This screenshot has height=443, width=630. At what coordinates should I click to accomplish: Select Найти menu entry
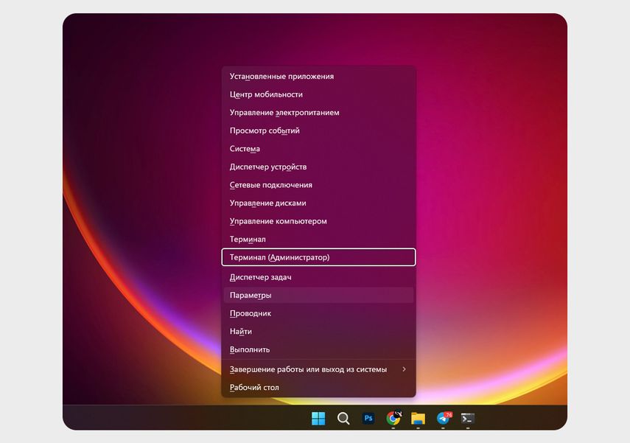[x=318, y=331]
